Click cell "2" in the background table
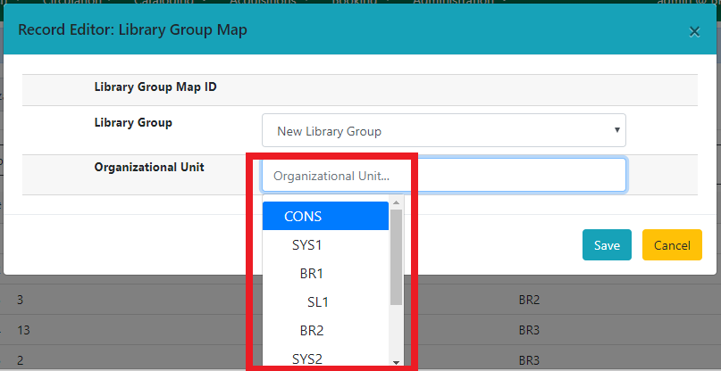The image size is (721, 371). tap(20, 360)
